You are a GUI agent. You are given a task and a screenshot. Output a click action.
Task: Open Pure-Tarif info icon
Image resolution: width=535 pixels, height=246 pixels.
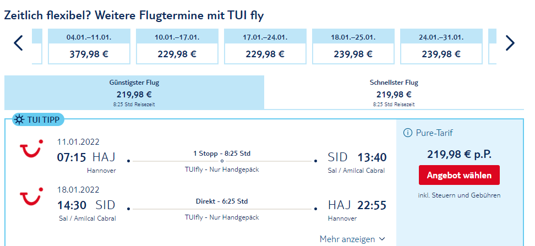click(x=408, y=133)
